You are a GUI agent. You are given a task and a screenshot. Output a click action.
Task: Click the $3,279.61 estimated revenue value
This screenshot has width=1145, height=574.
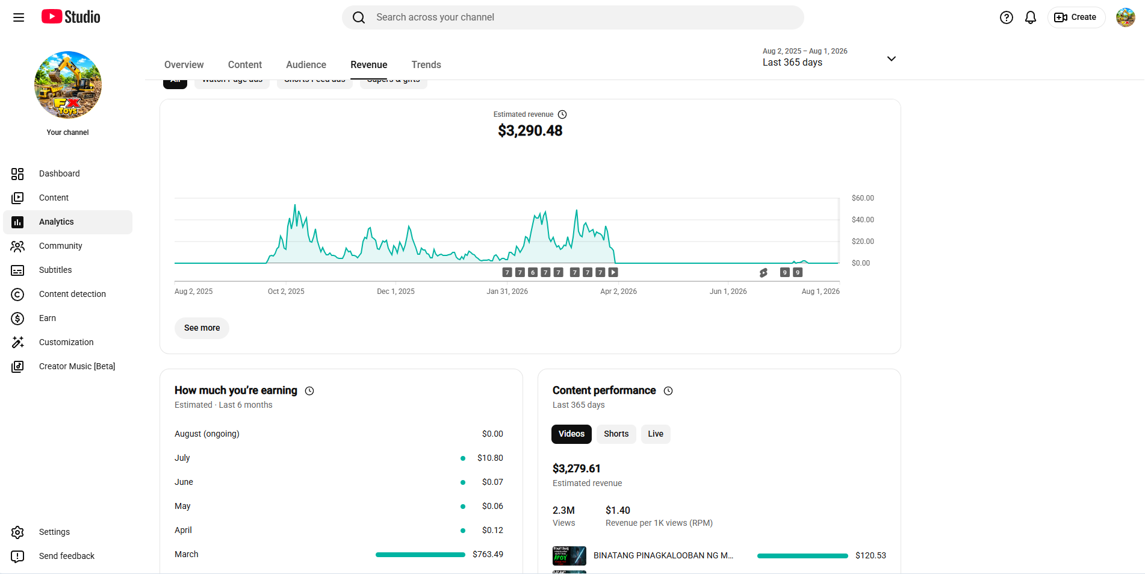pyautogui.click(x=577, y=469)
